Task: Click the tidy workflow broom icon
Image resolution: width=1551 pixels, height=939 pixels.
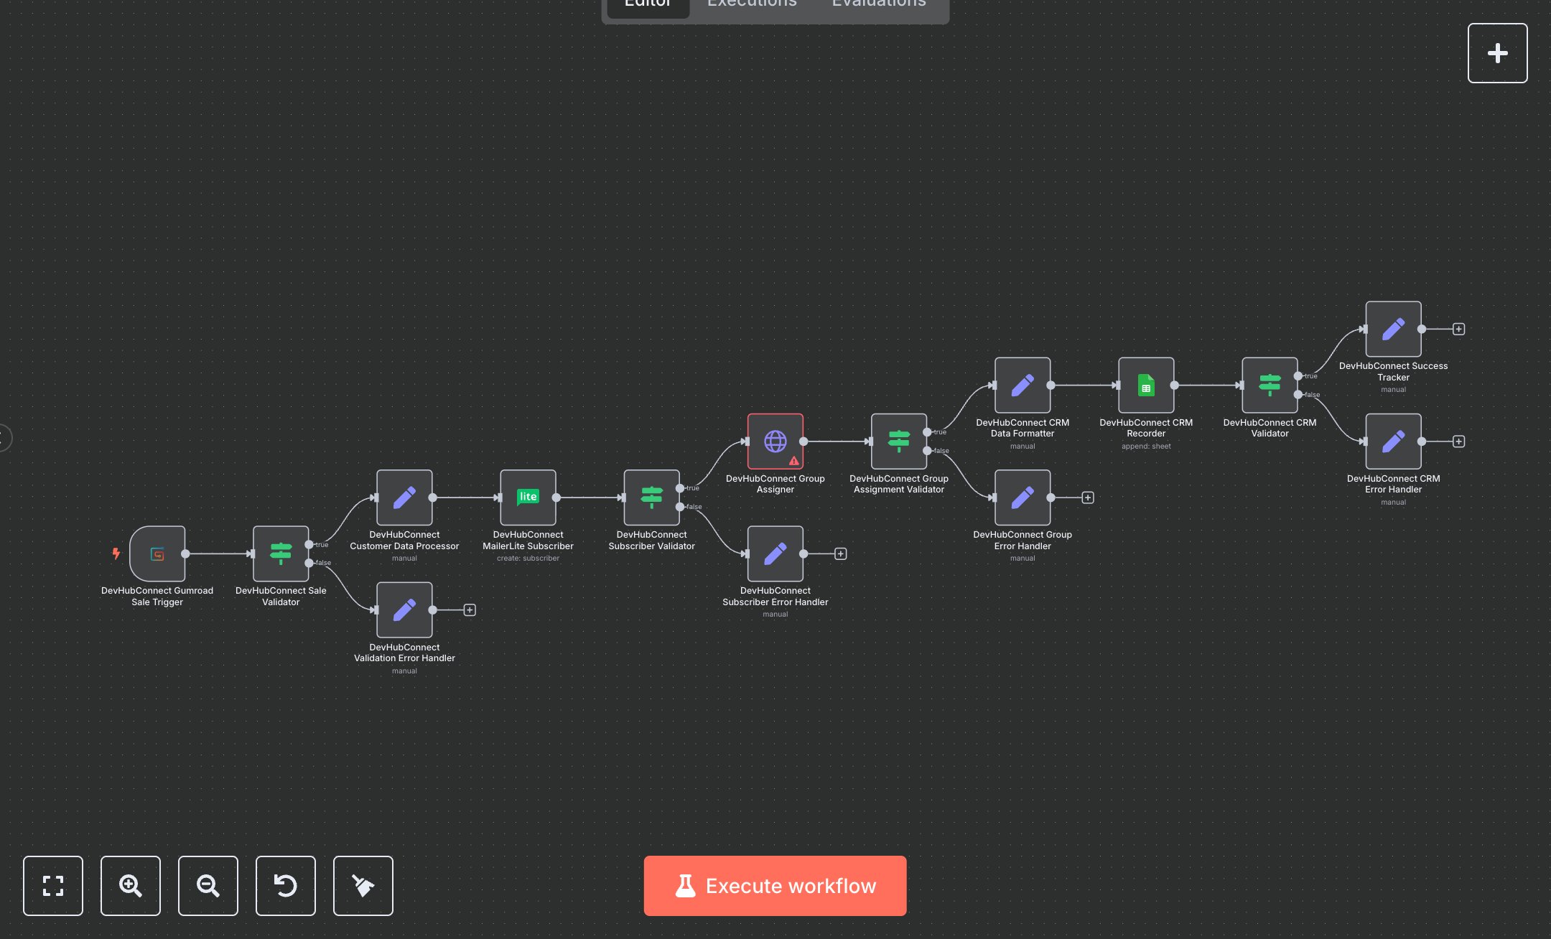Action: tap(363, 886)
